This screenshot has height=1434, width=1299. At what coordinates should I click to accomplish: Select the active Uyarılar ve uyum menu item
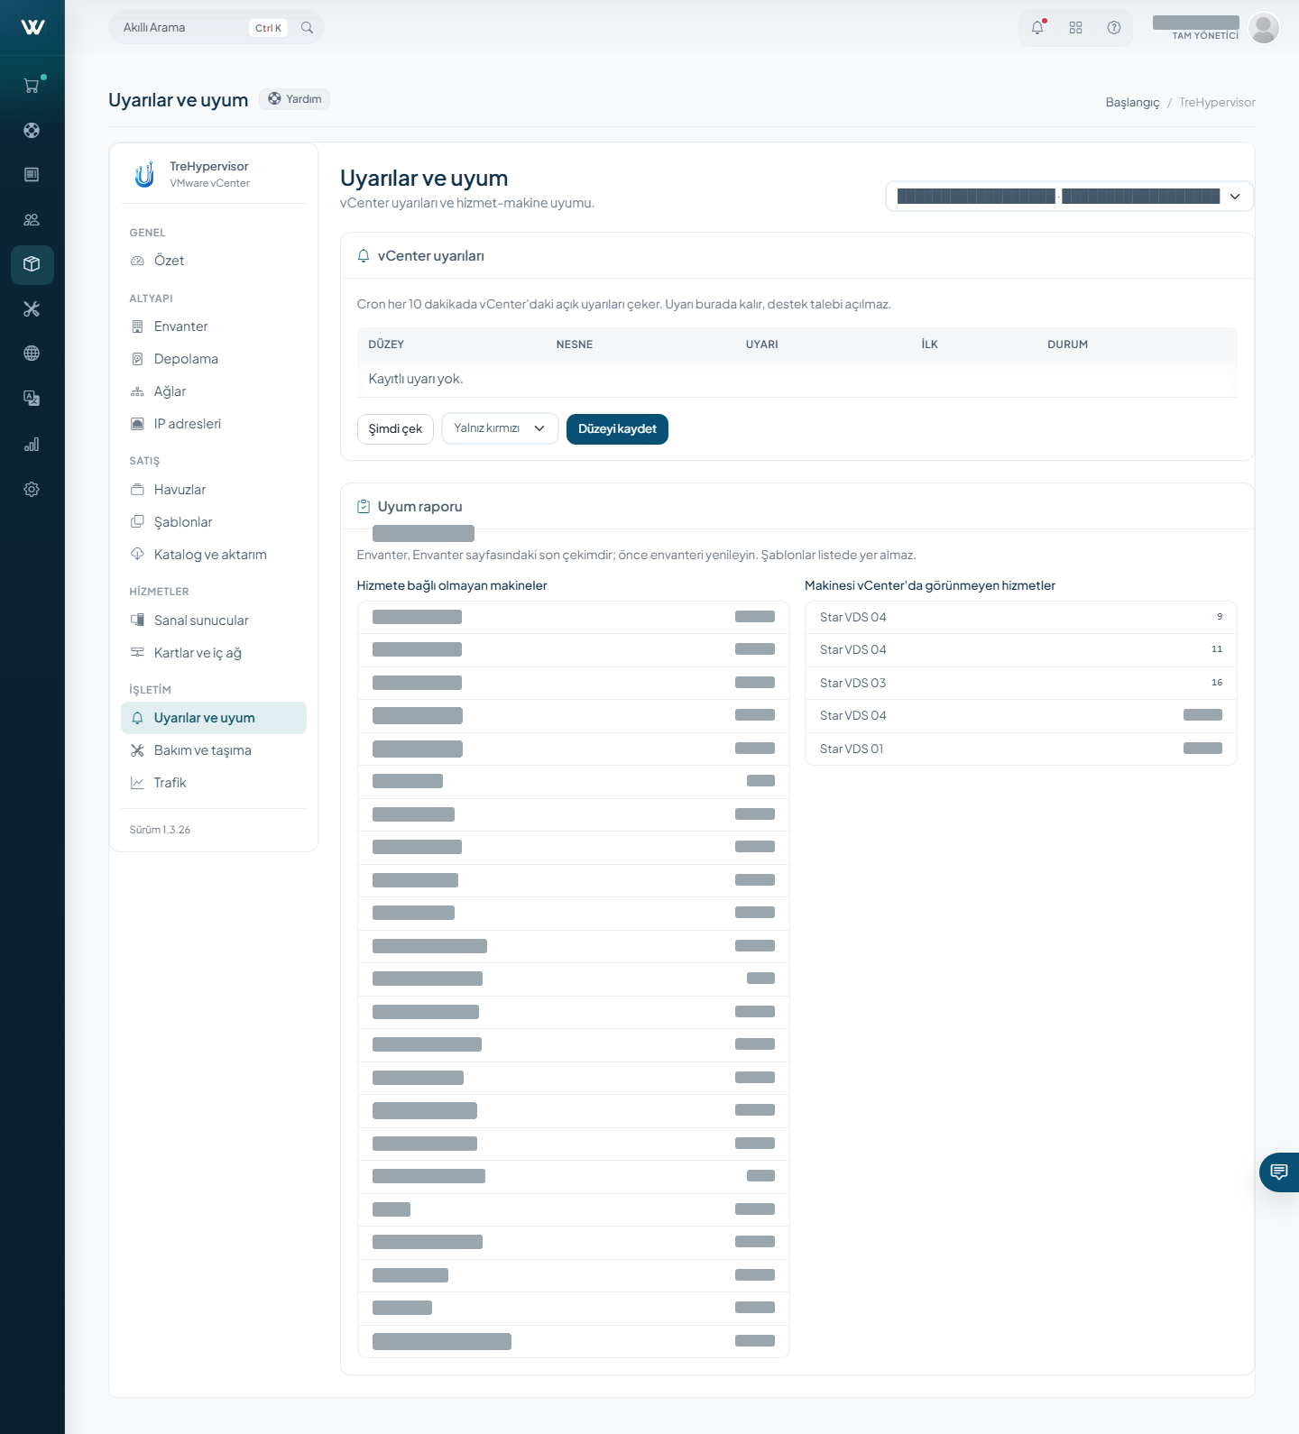point(214,718)
